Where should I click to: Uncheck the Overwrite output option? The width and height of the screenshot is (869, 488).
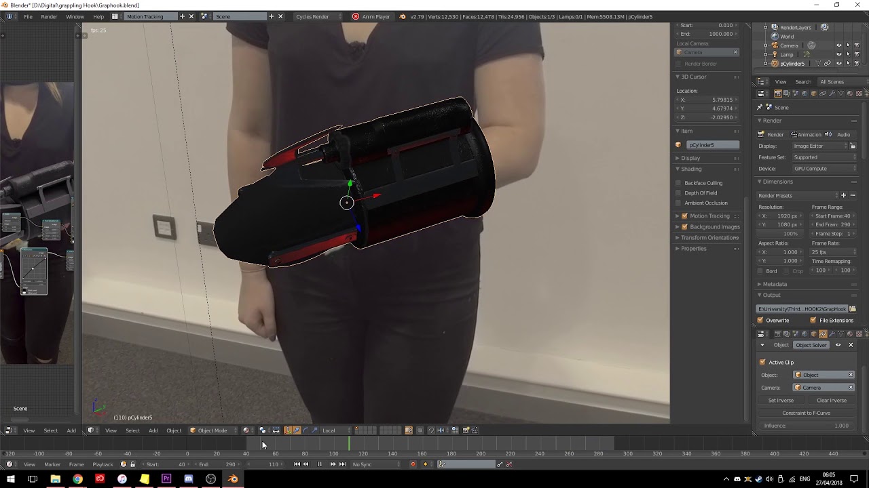coord(760,320)
